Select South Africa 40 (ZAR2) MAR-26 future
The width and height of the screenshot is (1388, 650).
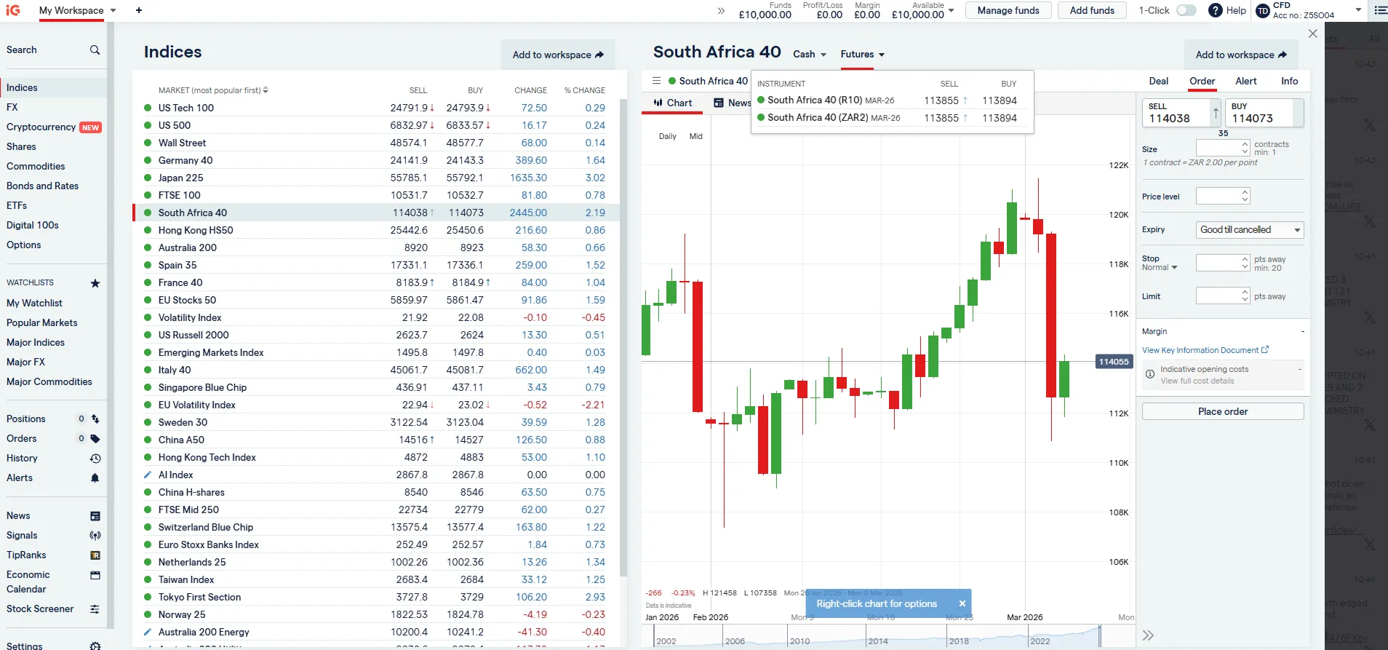pyautogui.click(x=892, y=118)
